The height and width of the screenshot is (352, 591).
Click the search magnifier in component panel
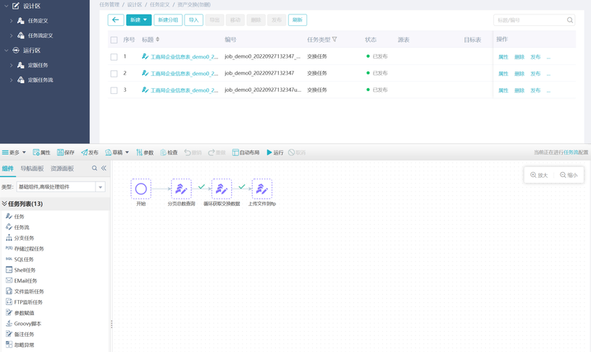point(94,168)
